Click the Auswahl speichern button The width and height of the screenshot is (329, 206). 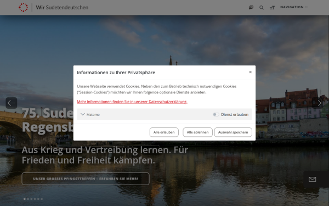[x=233, y=132]
